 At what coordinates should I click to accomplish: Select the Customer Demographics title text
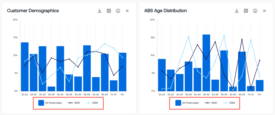coord(33,11)
